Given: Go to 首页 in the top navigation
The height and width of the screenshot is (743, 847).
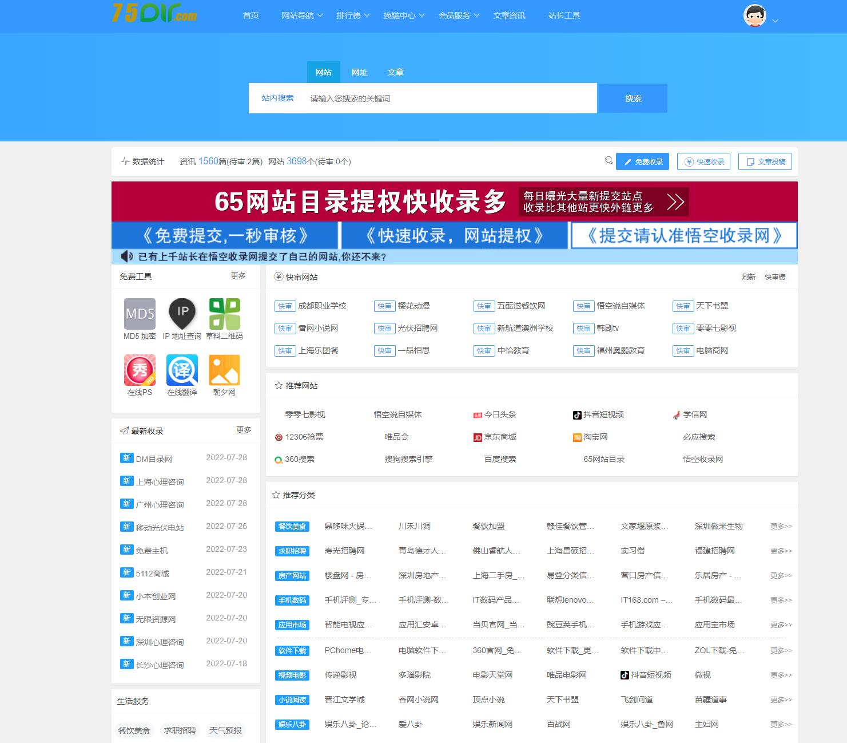Looking at the screenshot, I should pos(250,15).
